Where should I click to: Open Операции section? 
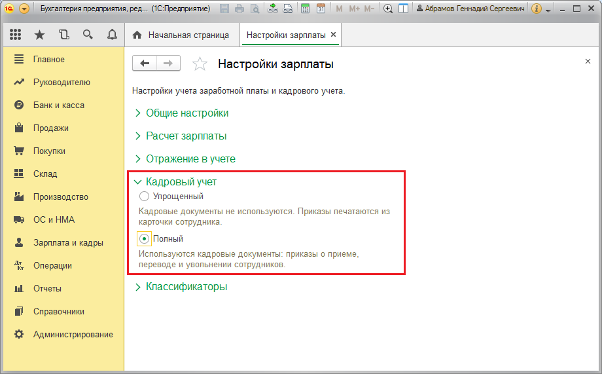point(63,266)
